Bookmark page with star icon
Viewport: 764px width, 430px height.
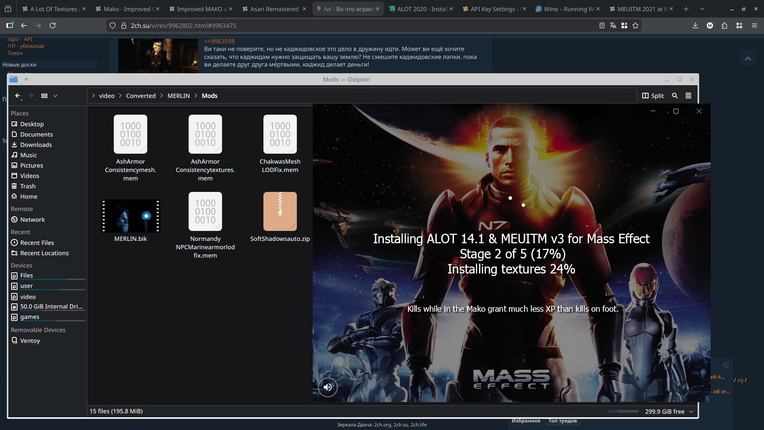coord(635,25)
